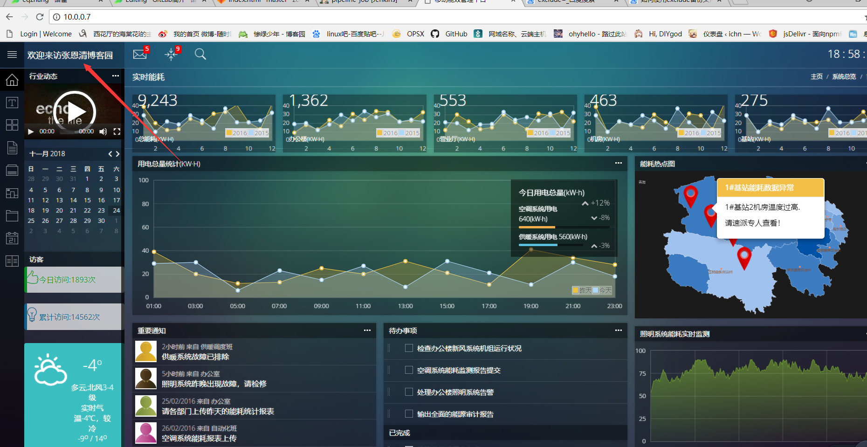The height and width of the screenshot is (447, 867).
Task: Open jsDelivr bookmark
Action: (805, 34)
